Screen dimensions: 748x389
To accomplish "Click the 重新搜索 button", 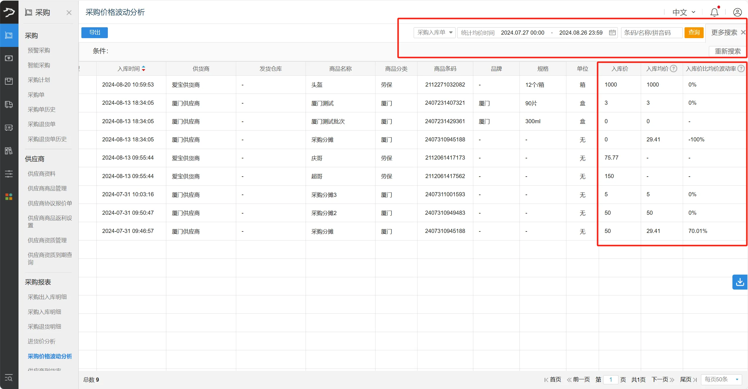I will click(727, 51).
